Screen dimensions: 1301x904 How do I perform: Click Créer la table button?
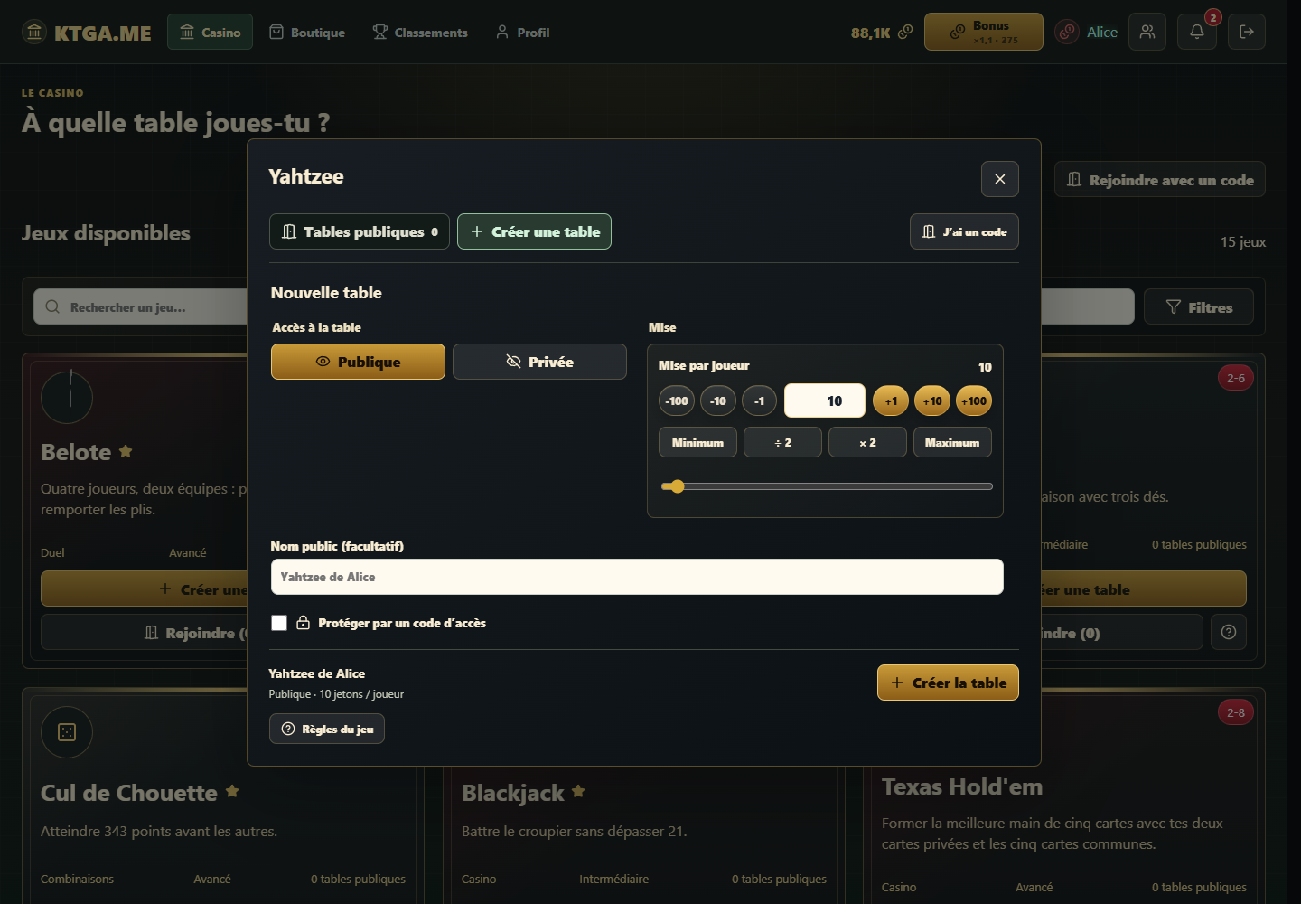point(948,683)
